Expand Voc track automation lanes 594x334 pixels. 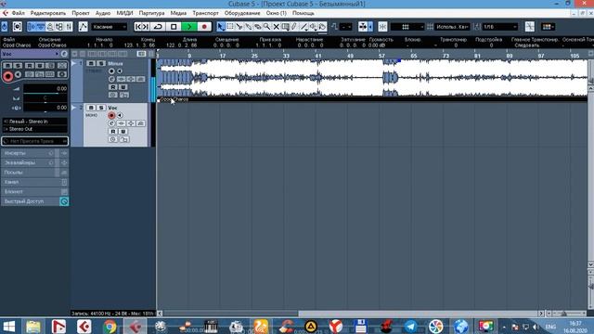(74, 108)
